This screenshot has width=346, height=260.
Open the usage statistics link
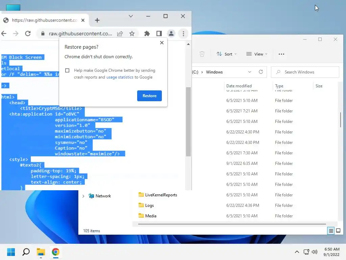120,77
